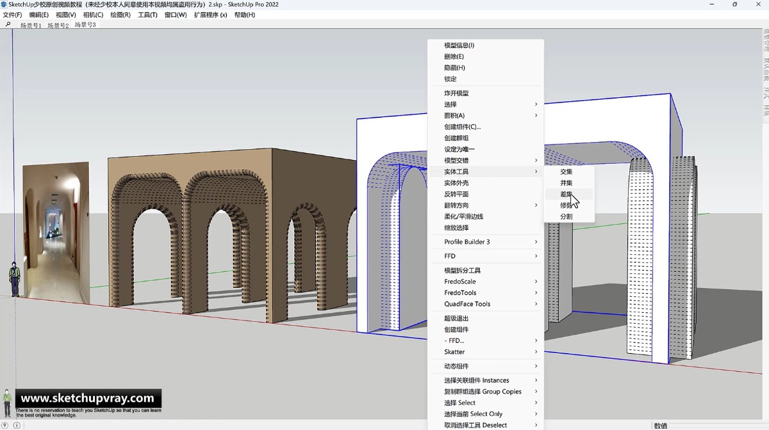Expand the QuadFace Tools submenu
The width and height of the screenshot is (769, 430).
pos(485,304)
